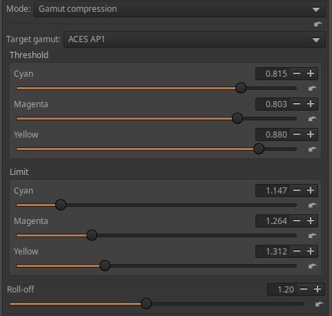Increase the Threshold Yellow value with plus
The width and height of the screenshot is (332, 316).
311,134
